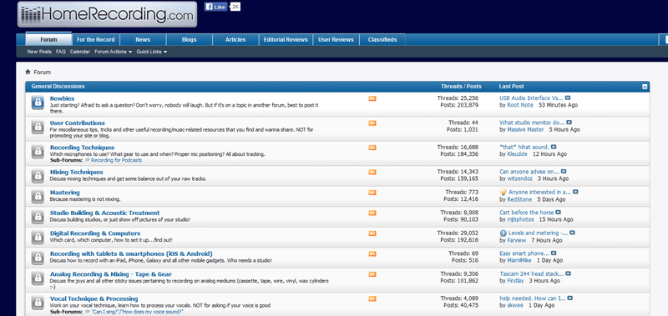Open the Quick Links dropdown
Screen dimensions: 668x316
(x=152, y=52)
